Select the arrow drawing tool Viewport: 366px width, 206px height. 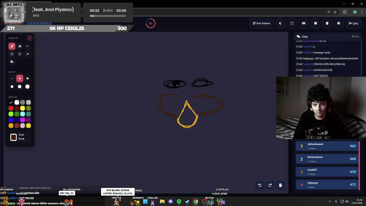click(x=27, y=54)
